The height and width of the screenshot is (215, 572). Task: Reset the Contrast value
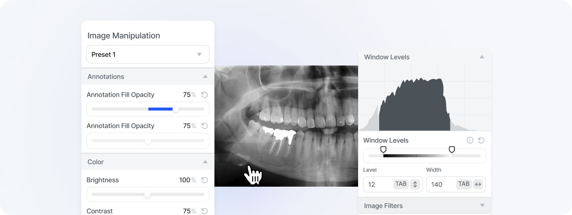pyautogui.click(x=205, y=212)
